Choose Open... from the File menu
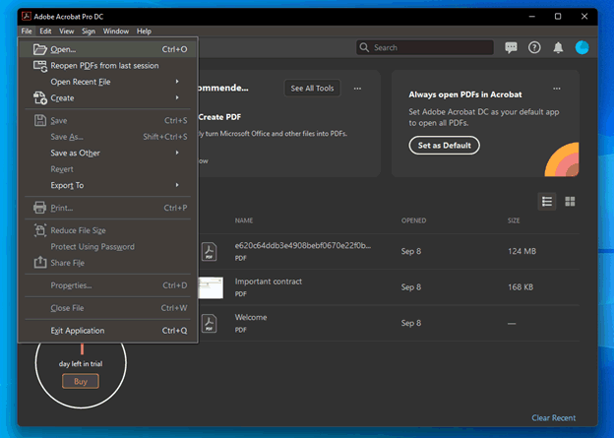The height and width of the screenshot is (438, 614). (x=63, y=48)
